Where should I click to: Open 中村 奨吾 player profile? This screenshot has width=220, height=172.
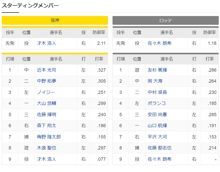point(157,92)
